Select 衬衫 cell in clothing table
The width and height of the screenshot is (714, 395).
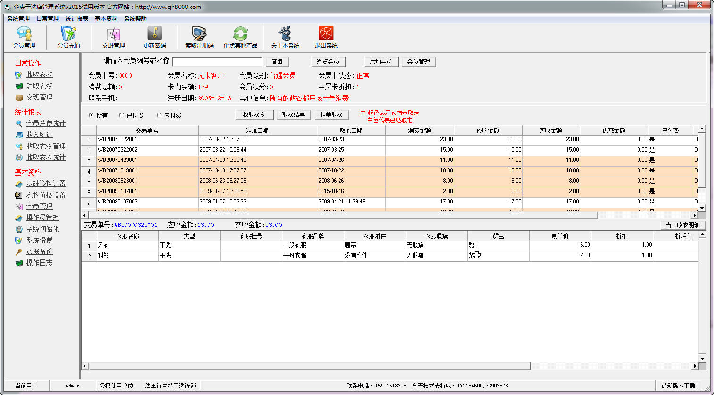[127, 256]
